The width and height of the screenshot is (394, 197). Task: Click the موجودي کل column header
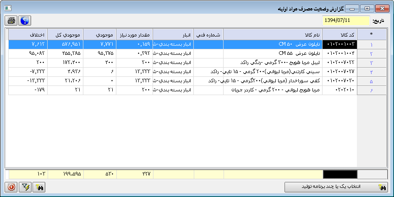[x=65, y=35]
